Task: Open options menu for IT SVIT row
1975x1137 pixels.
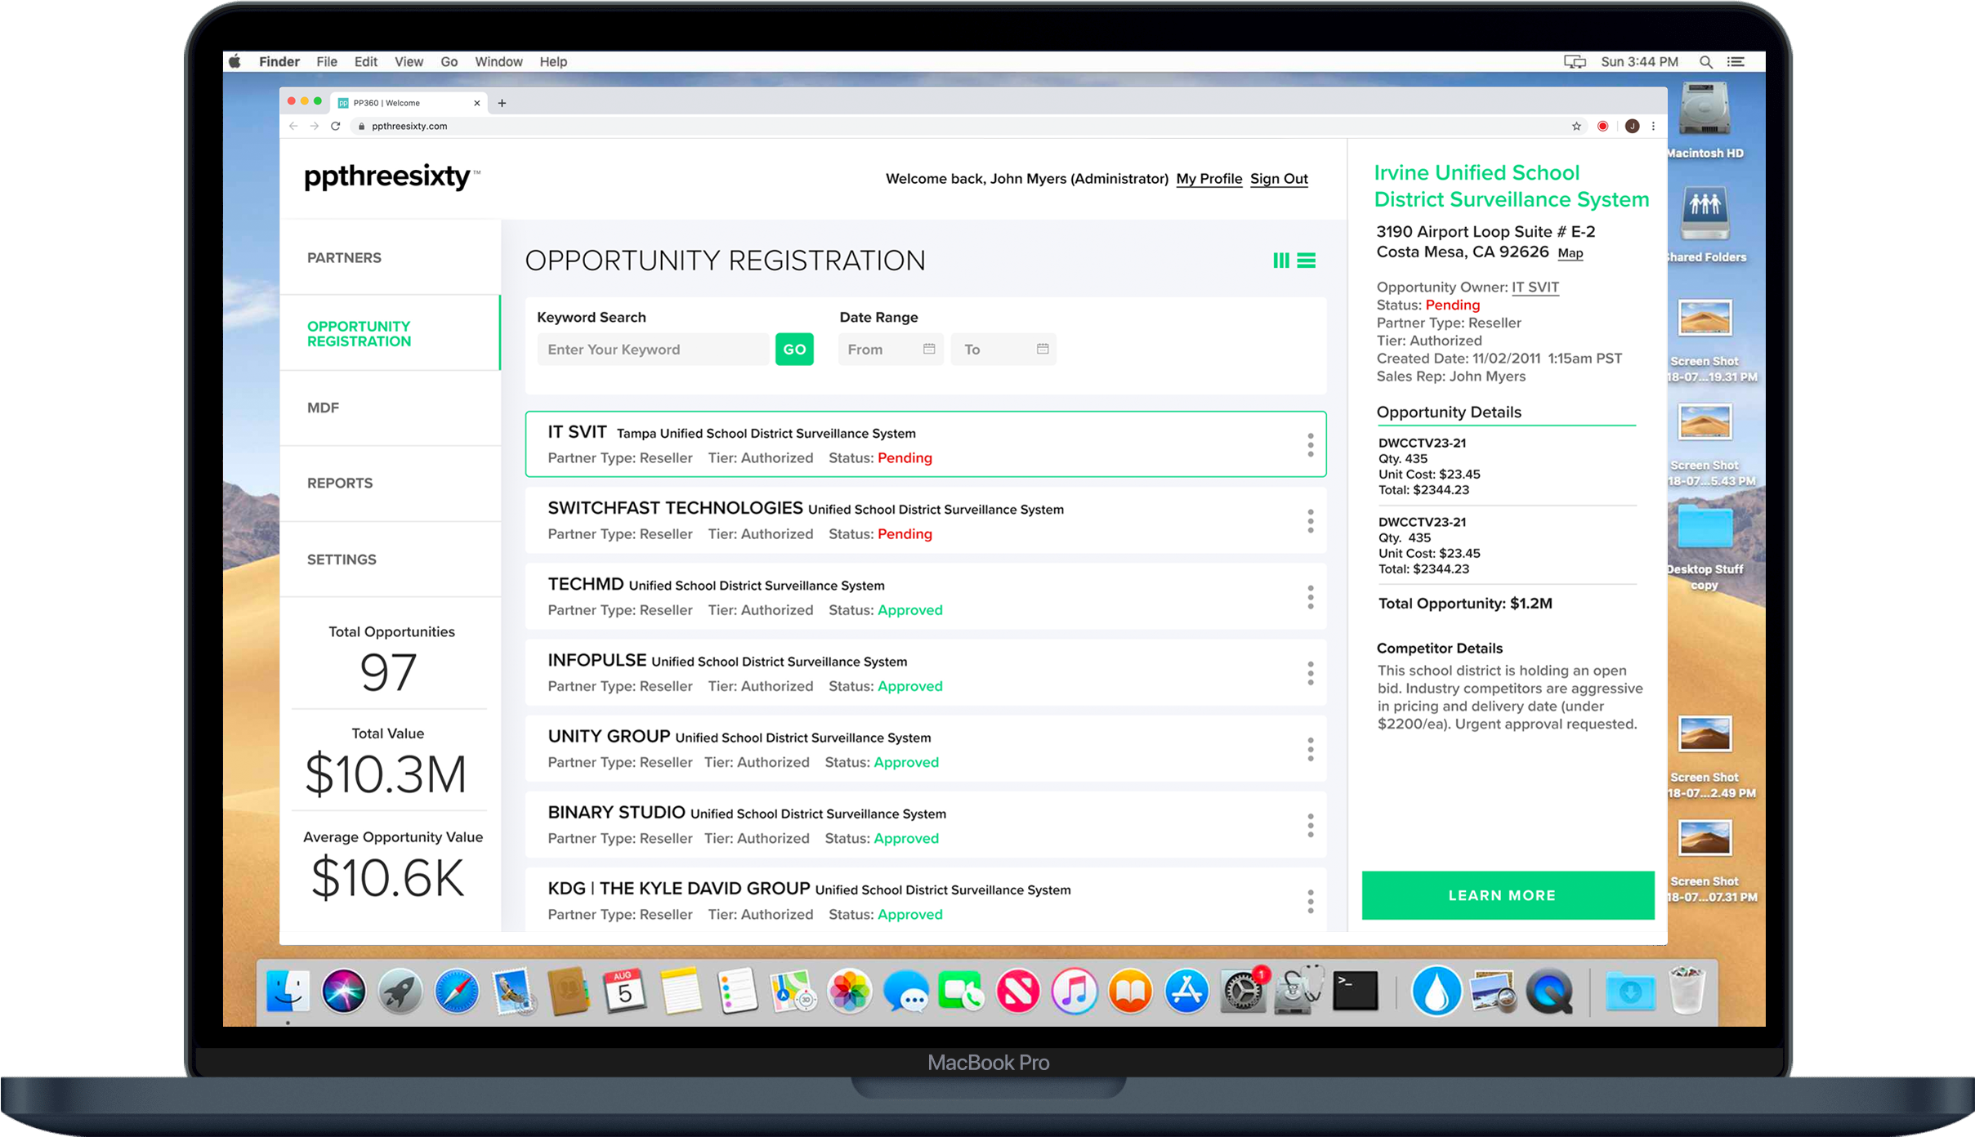Action: click(1310, 444)
